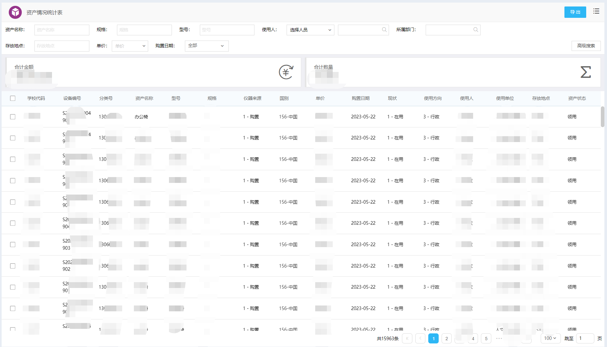Toggle the select-all checkbox in table header
Viewport: 607px width, 347px height.
pyautogui.click(x=13, y=98)
